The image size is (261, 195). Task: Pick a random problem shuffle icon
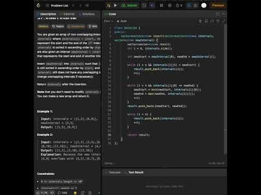point(87,5)
